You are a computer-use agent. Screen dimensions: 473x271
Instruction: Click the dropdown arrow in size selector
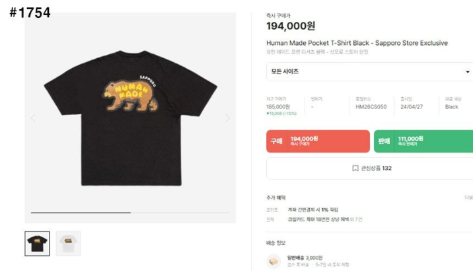tap(467, 72)
